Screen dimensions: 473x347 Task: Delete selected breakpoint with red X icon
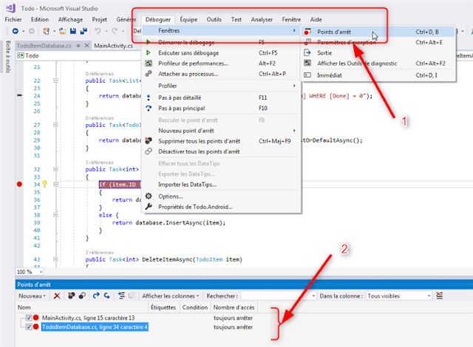[x=57, y=296]
